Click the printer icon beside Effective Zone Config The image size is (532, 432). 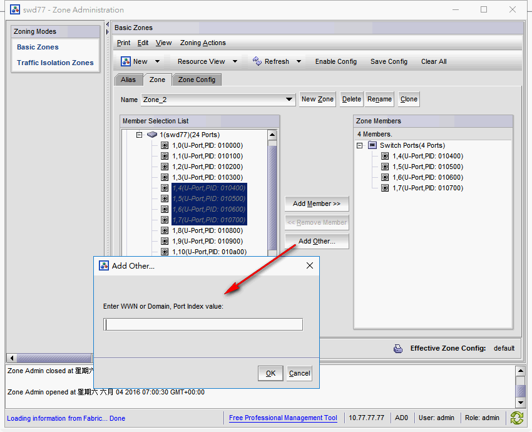[x=397, y=349]
